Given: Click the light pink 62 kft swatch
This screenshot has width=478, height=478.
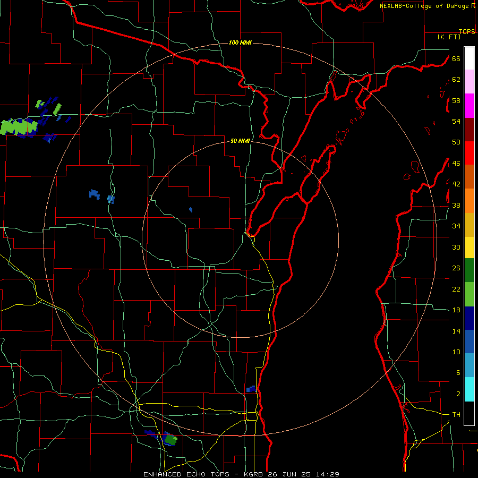Looking at the screenshot, I should [x=469, y=81].
